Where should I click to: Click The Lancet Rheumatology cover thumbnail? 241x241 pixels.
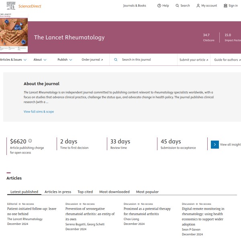pyautogui.click(x=14, y=34)
